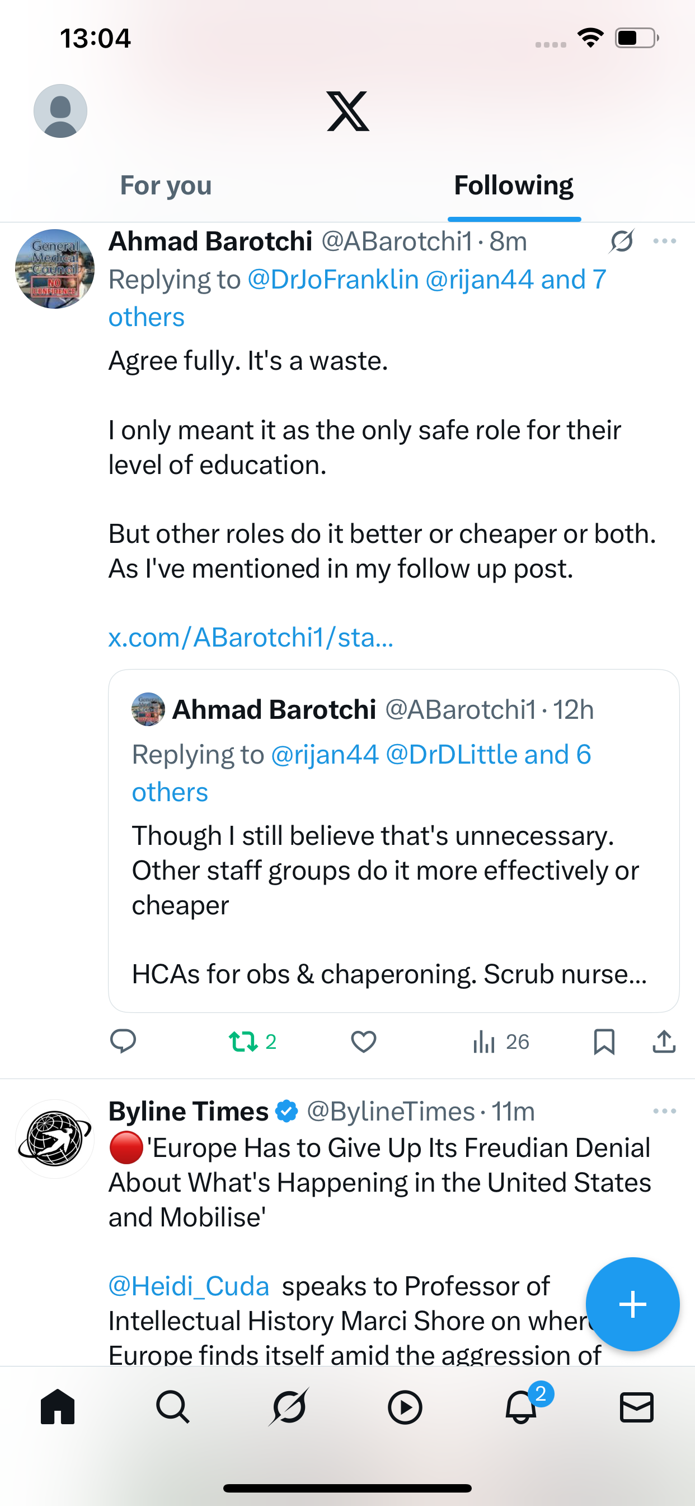Open Search from the bottom bar
695x1506 pixels.
click(173, 1407)
